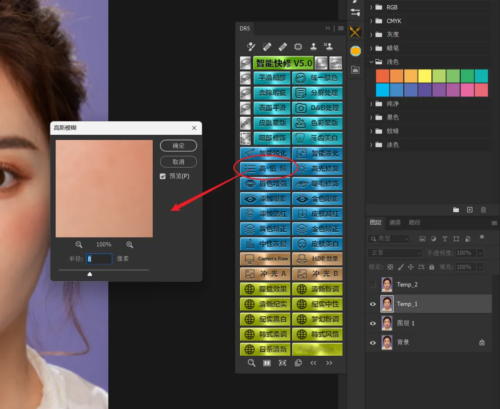Open the 类型 layer filter dropdown

(x=388, y=239)
